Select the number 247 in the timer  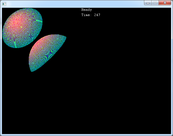(97, 15)
